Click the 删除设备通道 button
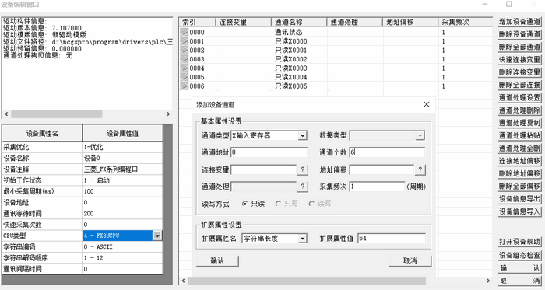Viewport: 545px width, 290px height. (519, 34)
